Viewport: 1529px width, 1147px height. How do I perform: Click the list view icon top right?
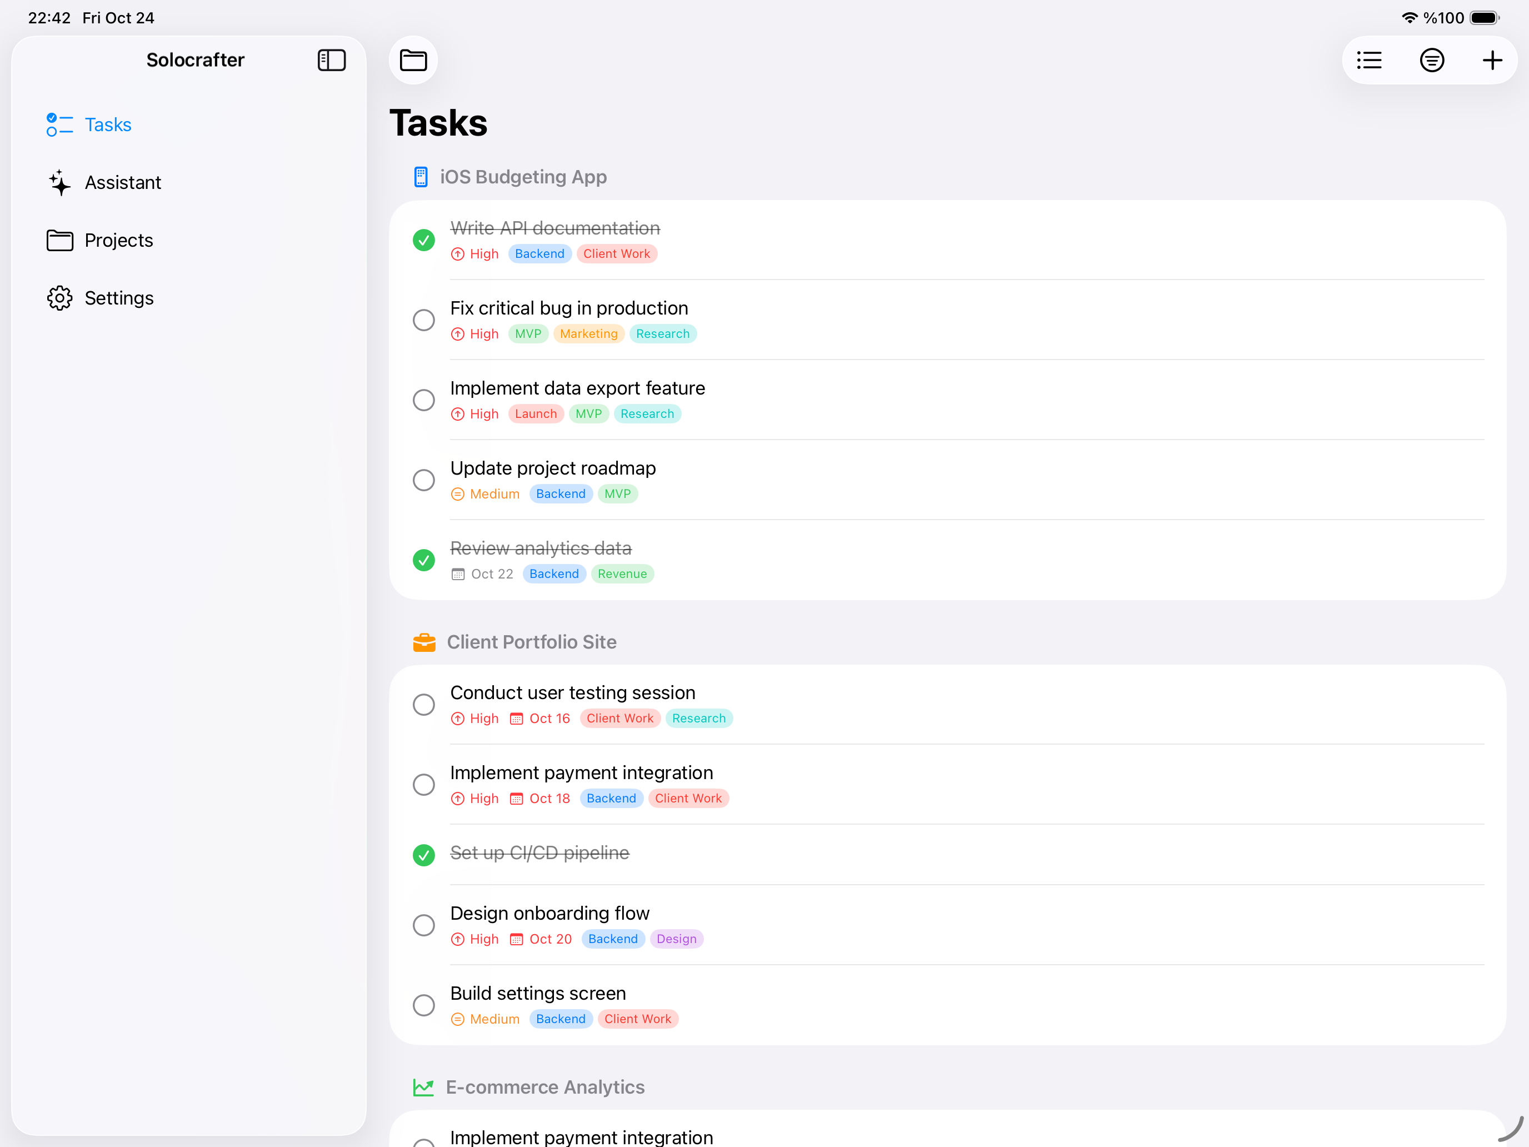coord(1368,60)
